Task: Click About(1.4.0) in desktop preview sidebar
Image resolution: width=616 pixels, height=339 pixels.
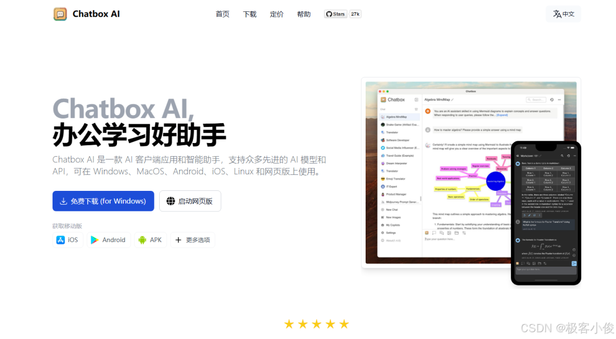Action: tap(399, 240)
